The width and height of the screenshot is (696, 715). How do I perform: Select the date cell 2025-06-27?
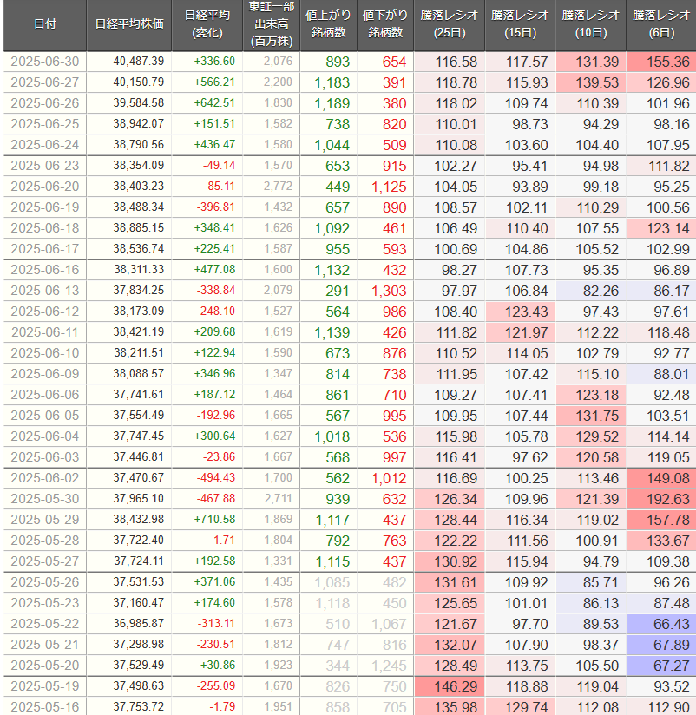[x=45, y=82]
